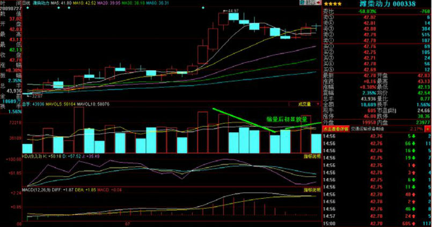Click the 43,936 total volume in left column
432x227 pixels.
pyautogui.click(x=14, y=91)
